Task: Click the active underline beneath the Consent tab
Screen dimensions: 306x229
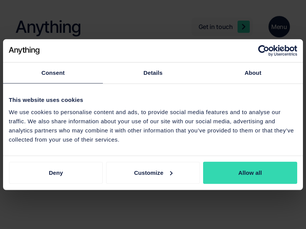Action: [53, 83]
